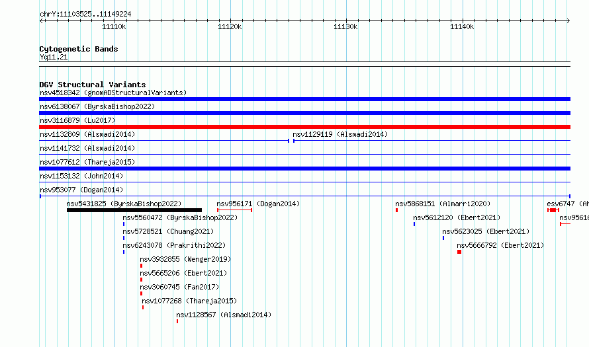The height and width of the screenshot is (347, 589).
Task: Open variant nsv1077612 (Thareja2015) label
Action: [87, 162]
